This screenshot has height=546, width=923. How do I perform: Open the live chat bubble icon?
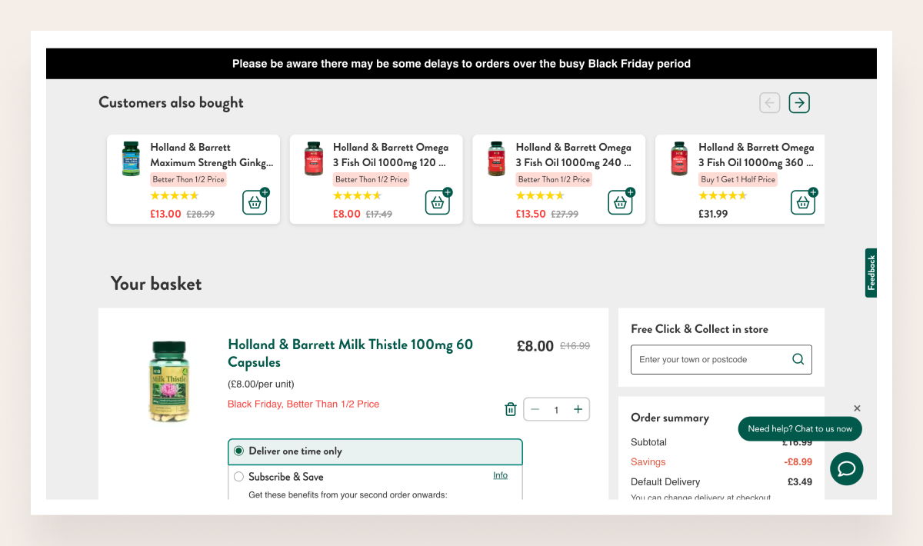847,469
